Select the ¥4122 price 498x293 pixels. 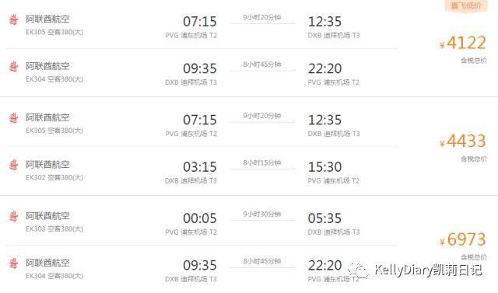(x=463, y=43)
